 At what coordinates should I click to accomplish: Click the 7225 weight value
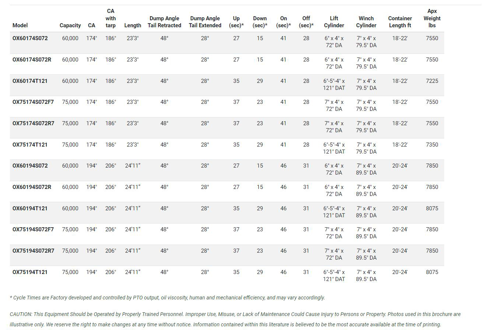tap(432, 81)
